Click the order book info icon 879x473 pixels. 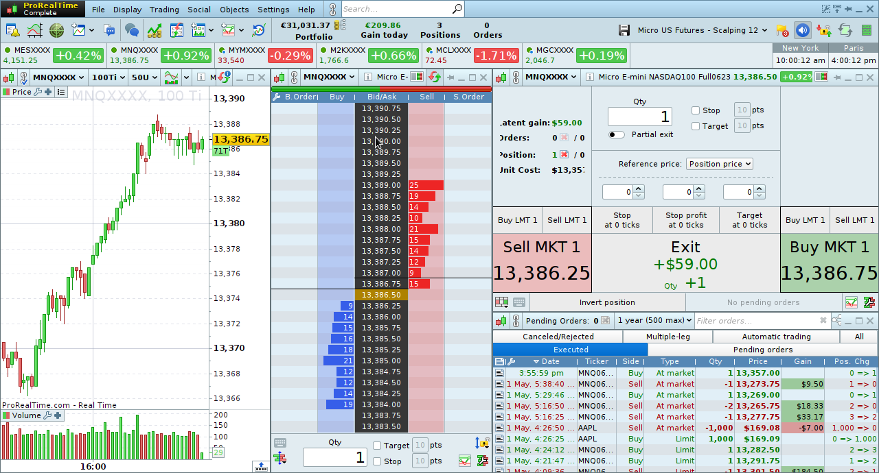point(368,77)
